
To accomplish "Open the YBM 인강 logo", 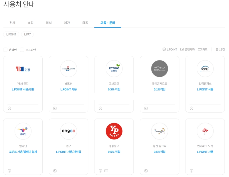I will click(x=23, y=69).
